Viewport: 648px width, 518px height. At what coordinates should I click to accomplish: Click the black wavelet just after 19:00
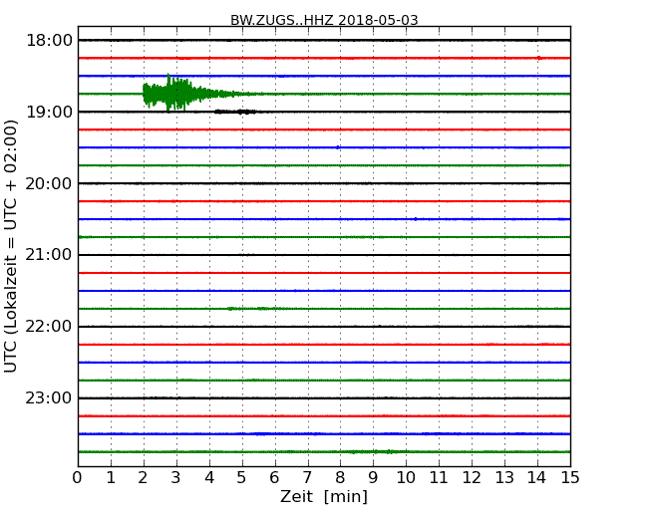(x=235, y=112)
